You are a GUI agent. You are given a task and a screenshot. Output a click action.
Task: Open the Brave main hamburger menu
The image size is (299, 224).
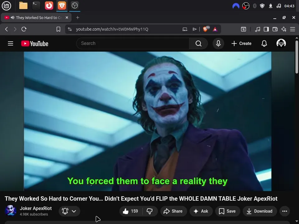click(292, 29)
